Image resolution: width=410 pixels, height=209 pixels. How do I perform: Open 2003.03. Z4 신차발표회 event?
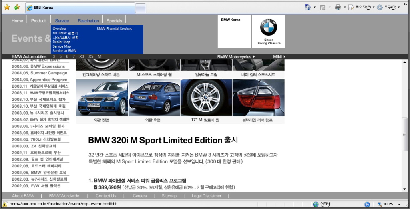pos(34,146)
